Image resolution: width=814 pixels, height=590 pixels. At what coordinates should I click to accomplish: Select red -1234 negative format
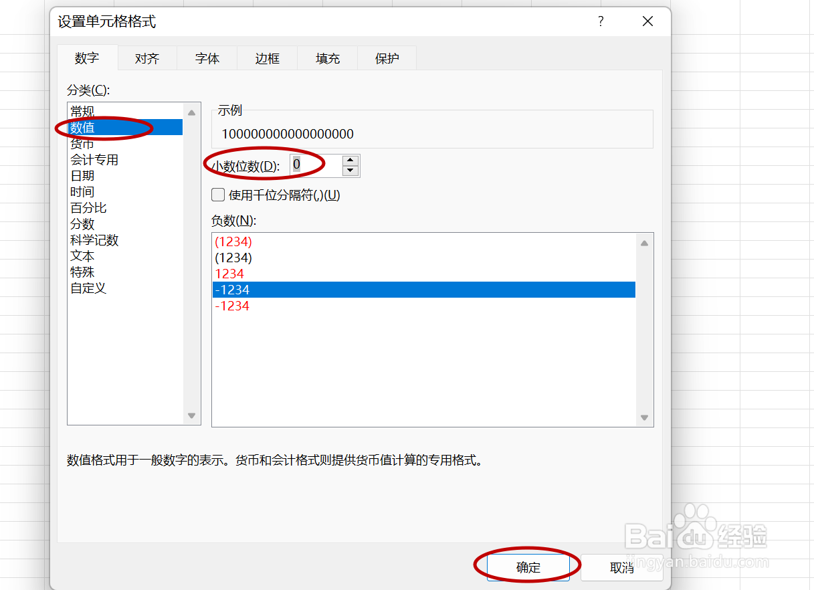(423, 306)
